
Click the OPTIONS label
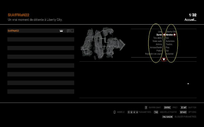coord(192,112)
